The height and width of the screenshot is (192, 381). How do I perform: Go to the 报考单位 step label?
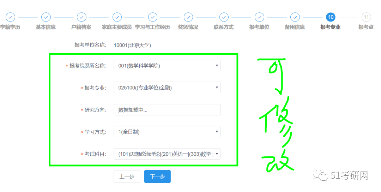pyautogui.click(x=259, y=27)
